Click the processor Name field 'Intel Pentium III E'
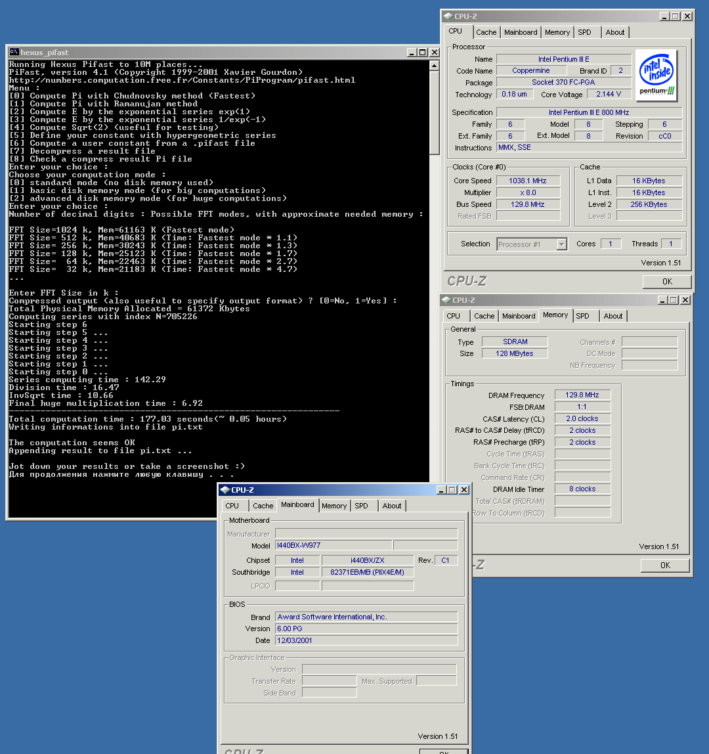Screen dimensions: 709x754 tap(564, 59)
